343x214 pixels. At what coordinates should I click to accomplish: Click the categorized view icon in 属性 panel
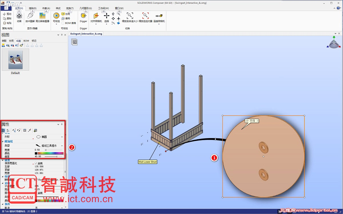(x=3, y=130)
